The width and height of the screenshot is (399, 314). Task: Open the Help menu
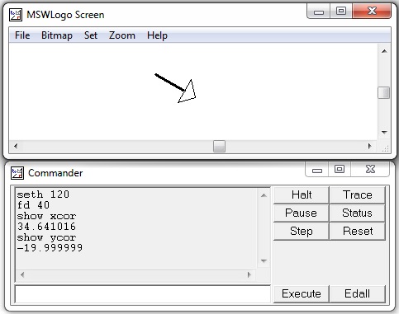pyautogui.click(x=157, y=35)
